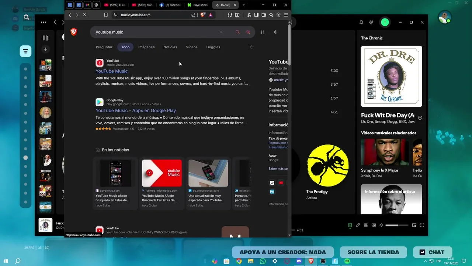Open search filters sliders icon
This screenshot has width=472, height=266.
coord(251,47)
